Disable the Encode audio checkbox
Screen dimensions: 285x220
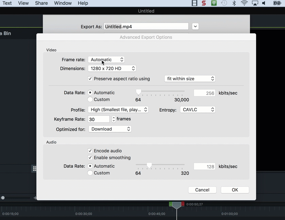tap(90, 151)
